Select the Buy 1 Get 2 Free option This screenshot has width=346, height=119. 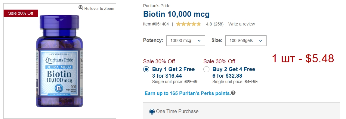tap(146, 69)
